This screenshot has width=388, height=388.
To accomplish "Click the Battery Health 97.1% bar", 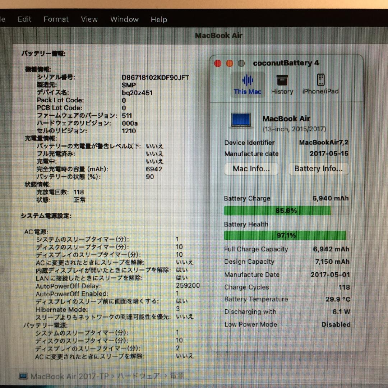I will click(x=286, y=235).
